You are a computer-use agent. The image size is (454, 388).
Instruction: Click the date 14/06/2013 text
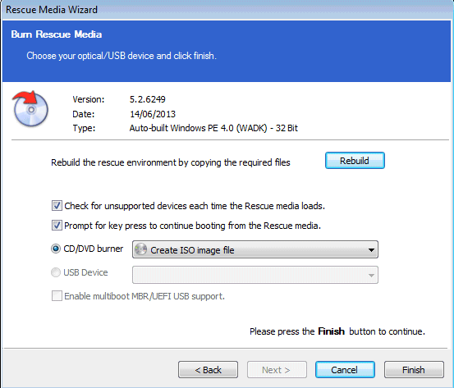153,114
